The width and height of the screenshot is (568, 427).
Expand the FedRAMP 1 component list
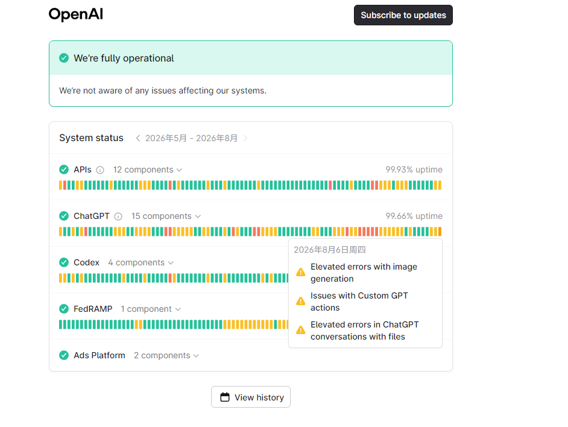tap(151, 309)
